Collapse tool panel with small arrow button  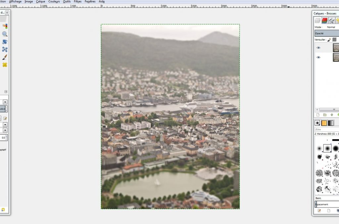point(6,92)
